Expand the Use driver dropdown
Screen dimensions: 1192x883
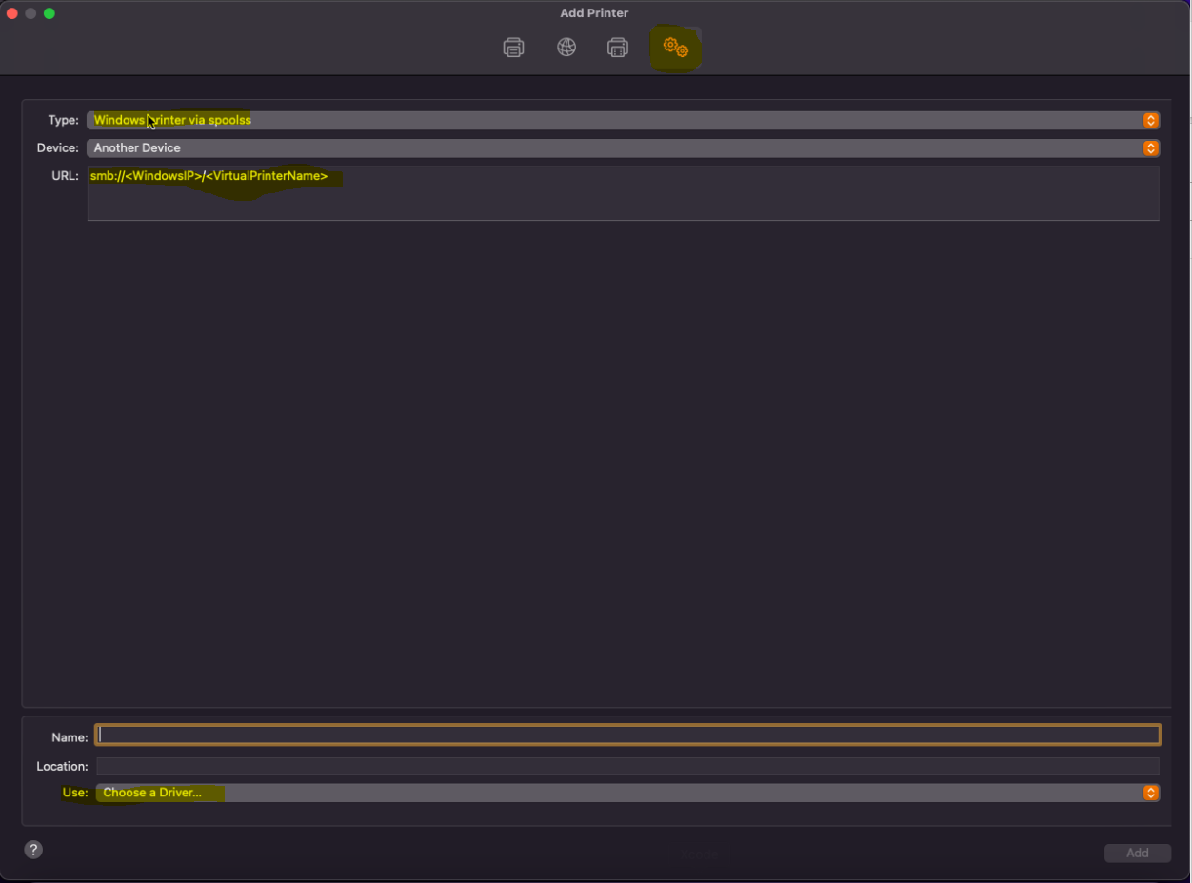click(627, 793)
